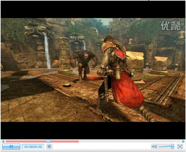Enter fullscreen using the fullscreen icon

[180, 146]
